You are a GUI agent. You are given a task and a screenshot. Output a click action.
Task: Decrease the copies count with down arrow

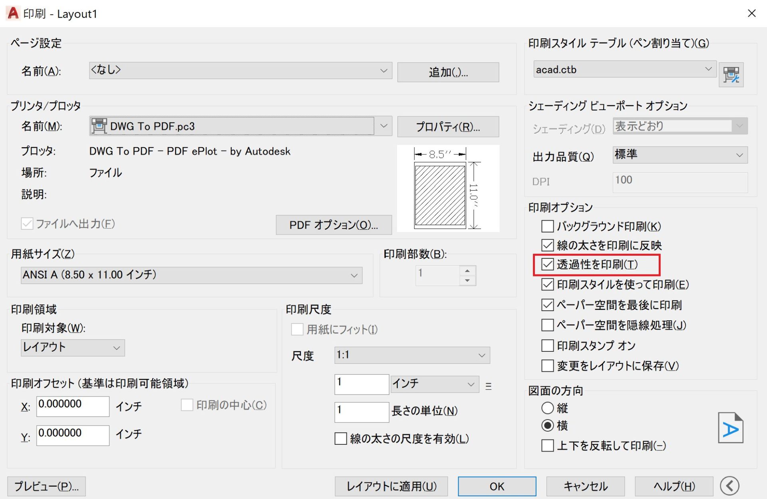click(467, 280)
